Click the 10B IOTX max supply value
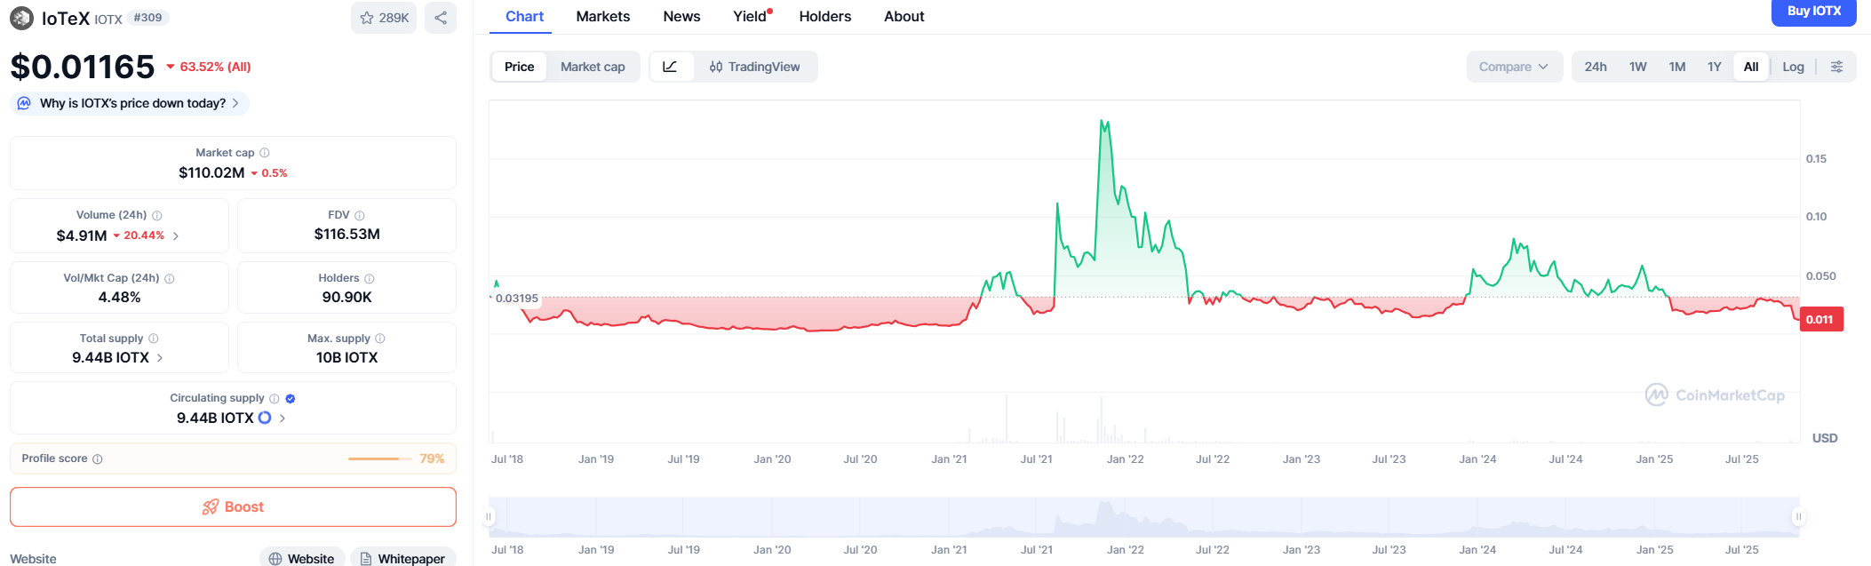This screenshot has height=566, width=1871. 346,358
